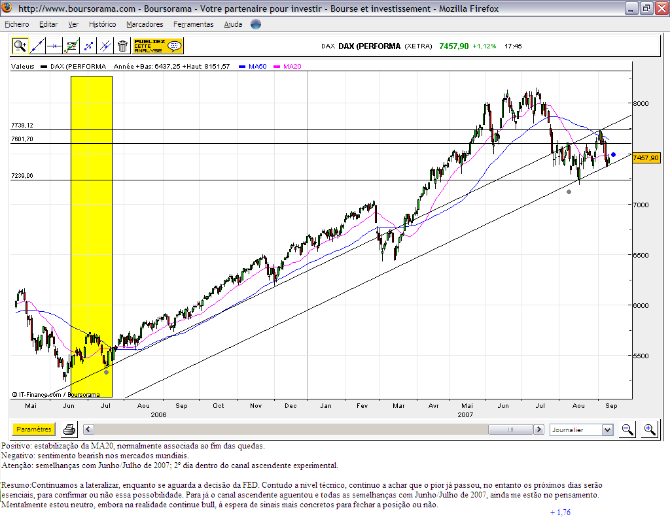
Task: Close the Firefox window
Action: [662, 8]
